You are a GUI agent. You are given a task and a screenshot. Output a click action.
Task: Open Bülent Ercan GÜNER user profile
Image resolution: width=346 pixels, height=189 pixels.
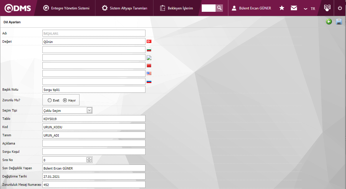click(251, 8)
